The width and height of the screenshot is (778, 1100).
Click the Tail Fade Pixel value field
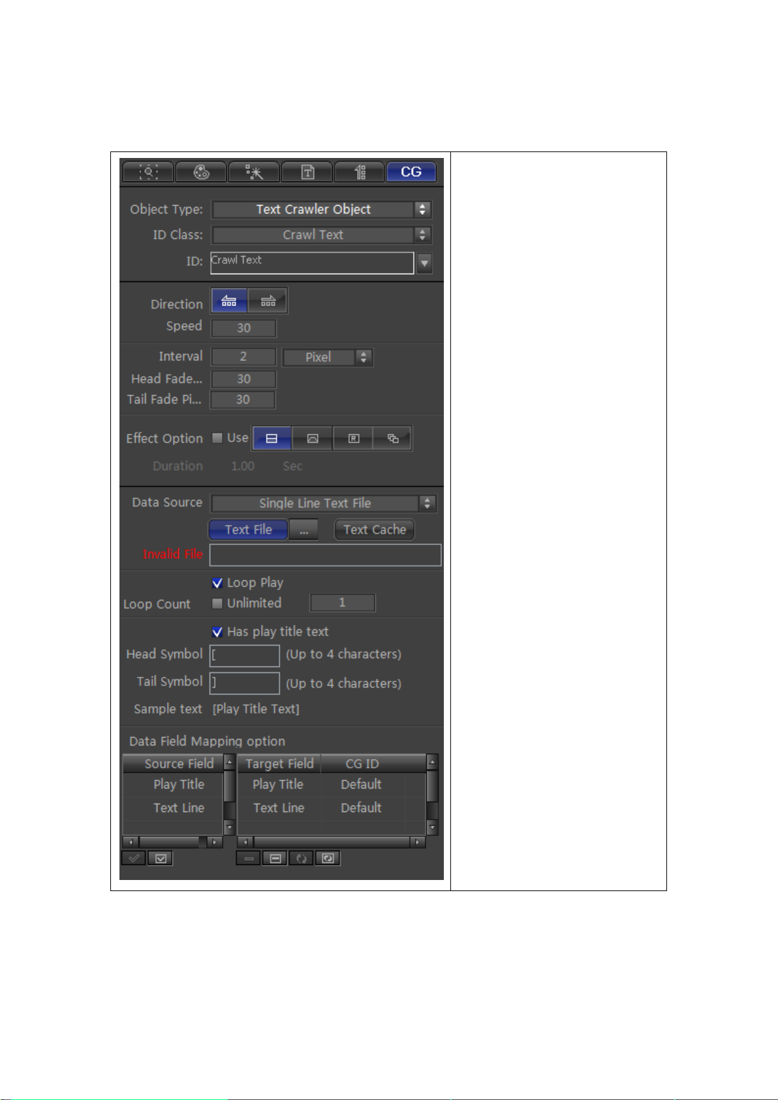(243, 400)
